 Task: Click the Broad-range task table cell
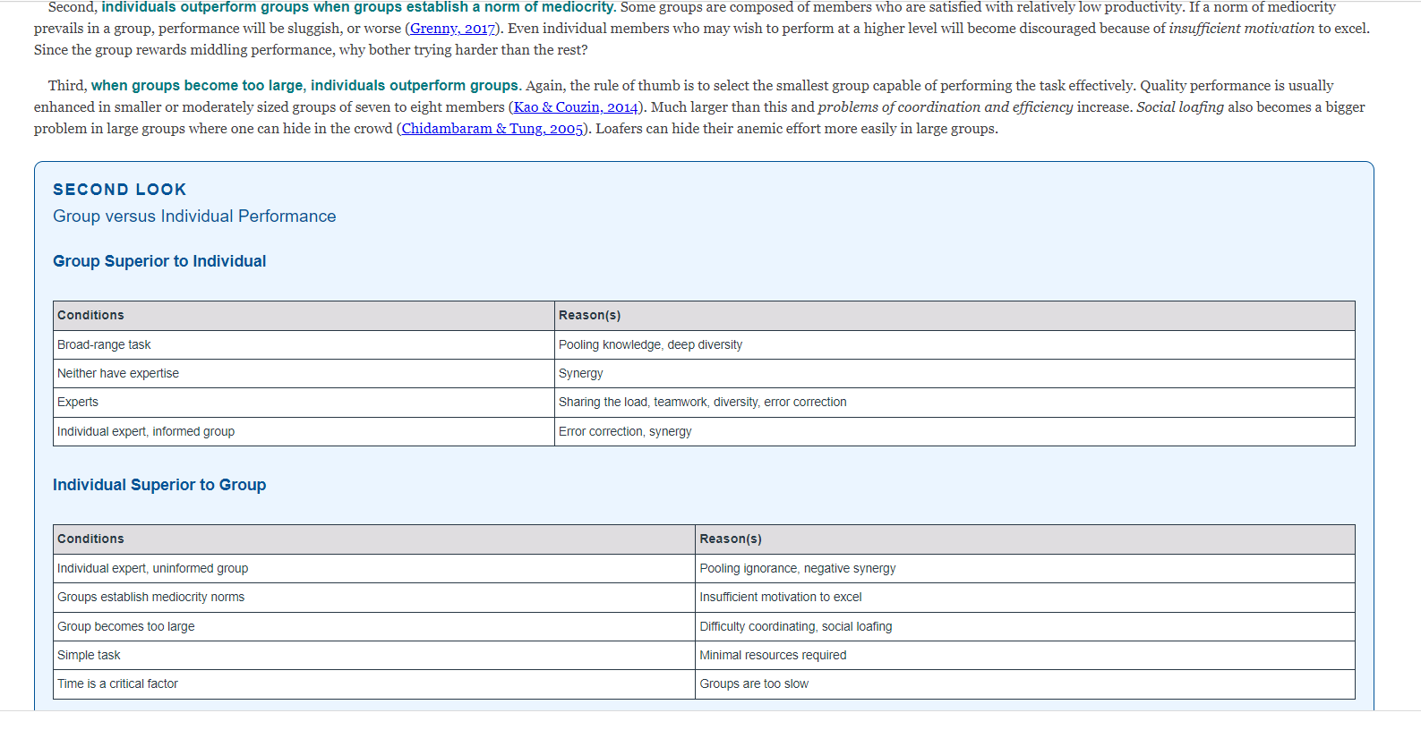coord(304,345)
